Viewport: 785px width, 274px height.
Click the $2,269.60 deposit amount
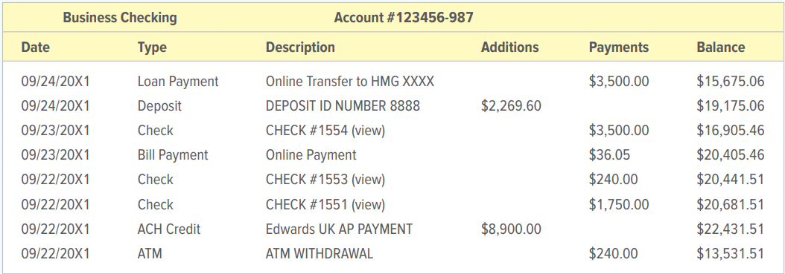pyautogui.click(x=511, y=106)
